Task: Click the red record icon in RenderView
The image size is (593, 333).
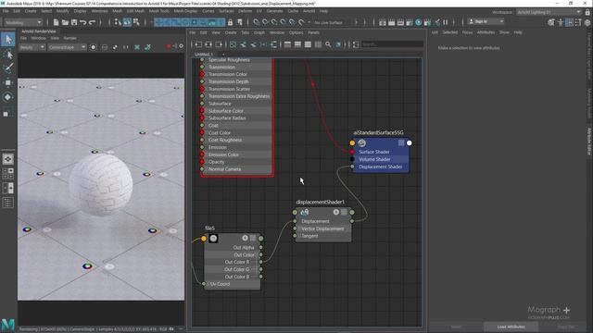Action: pos(169,46)
